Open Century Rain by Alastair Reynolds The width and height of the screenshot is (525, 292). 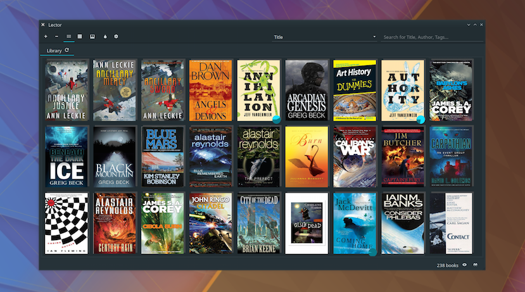pos(115,223)
